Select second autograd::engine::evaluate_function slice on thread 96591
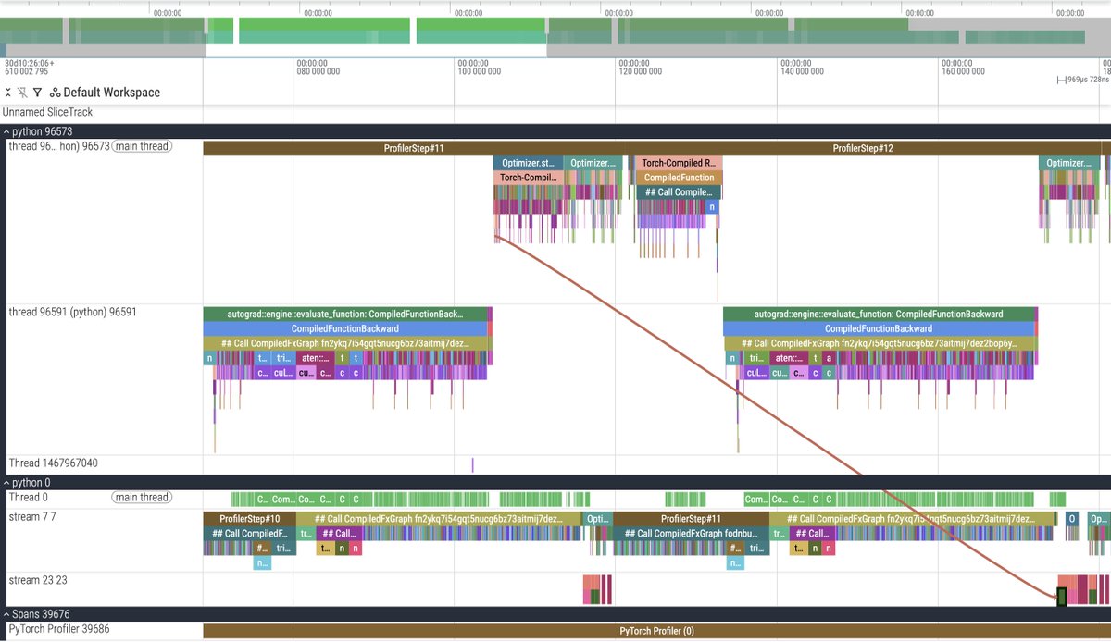Viewport: 1111px width, 642px height. pos(880,314)
